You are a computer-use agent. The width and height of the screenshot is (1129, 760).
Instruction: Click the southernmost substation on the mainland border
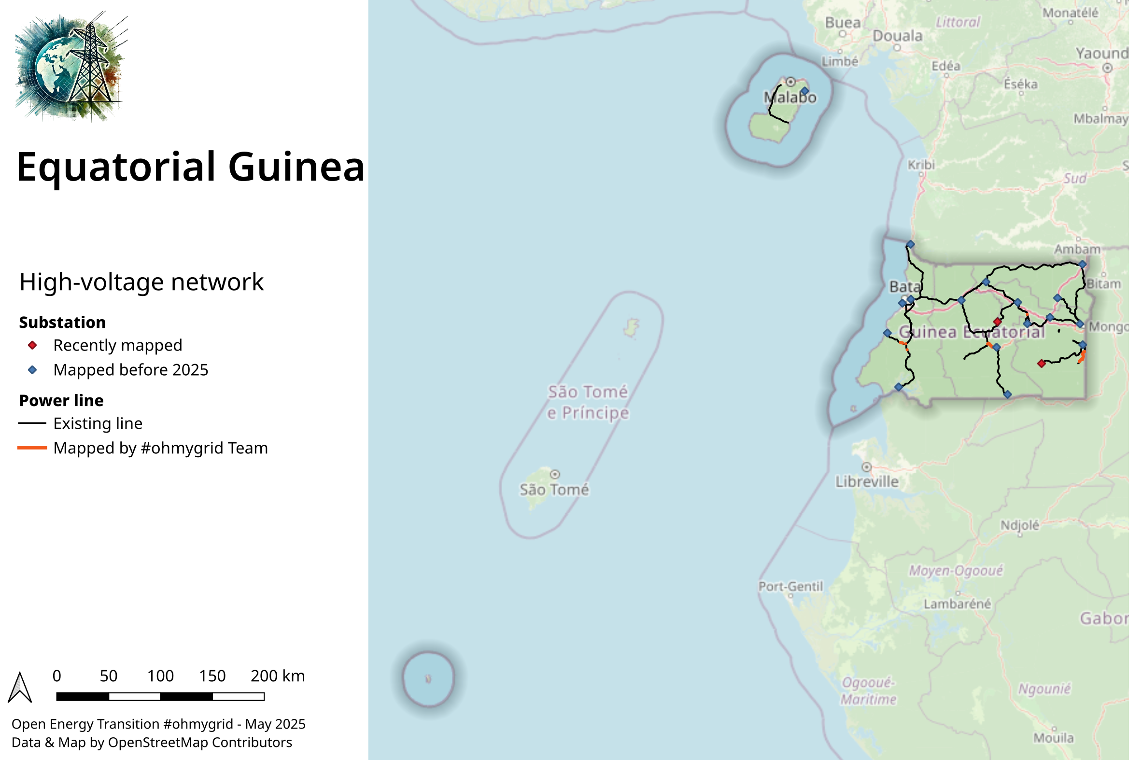coord(1008,394)
